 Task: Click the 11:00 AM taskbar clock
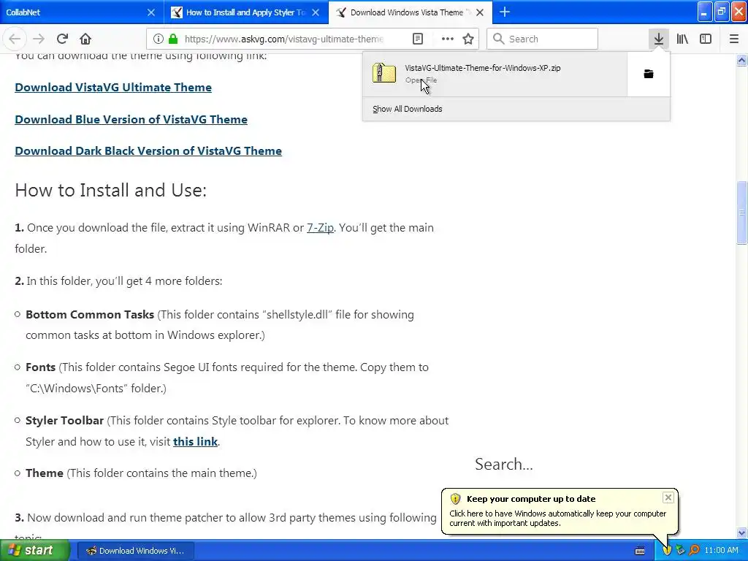click(721, 551)
